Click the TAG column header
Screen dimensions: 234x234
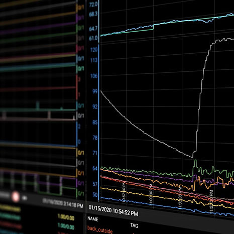(x=134, y=225)
